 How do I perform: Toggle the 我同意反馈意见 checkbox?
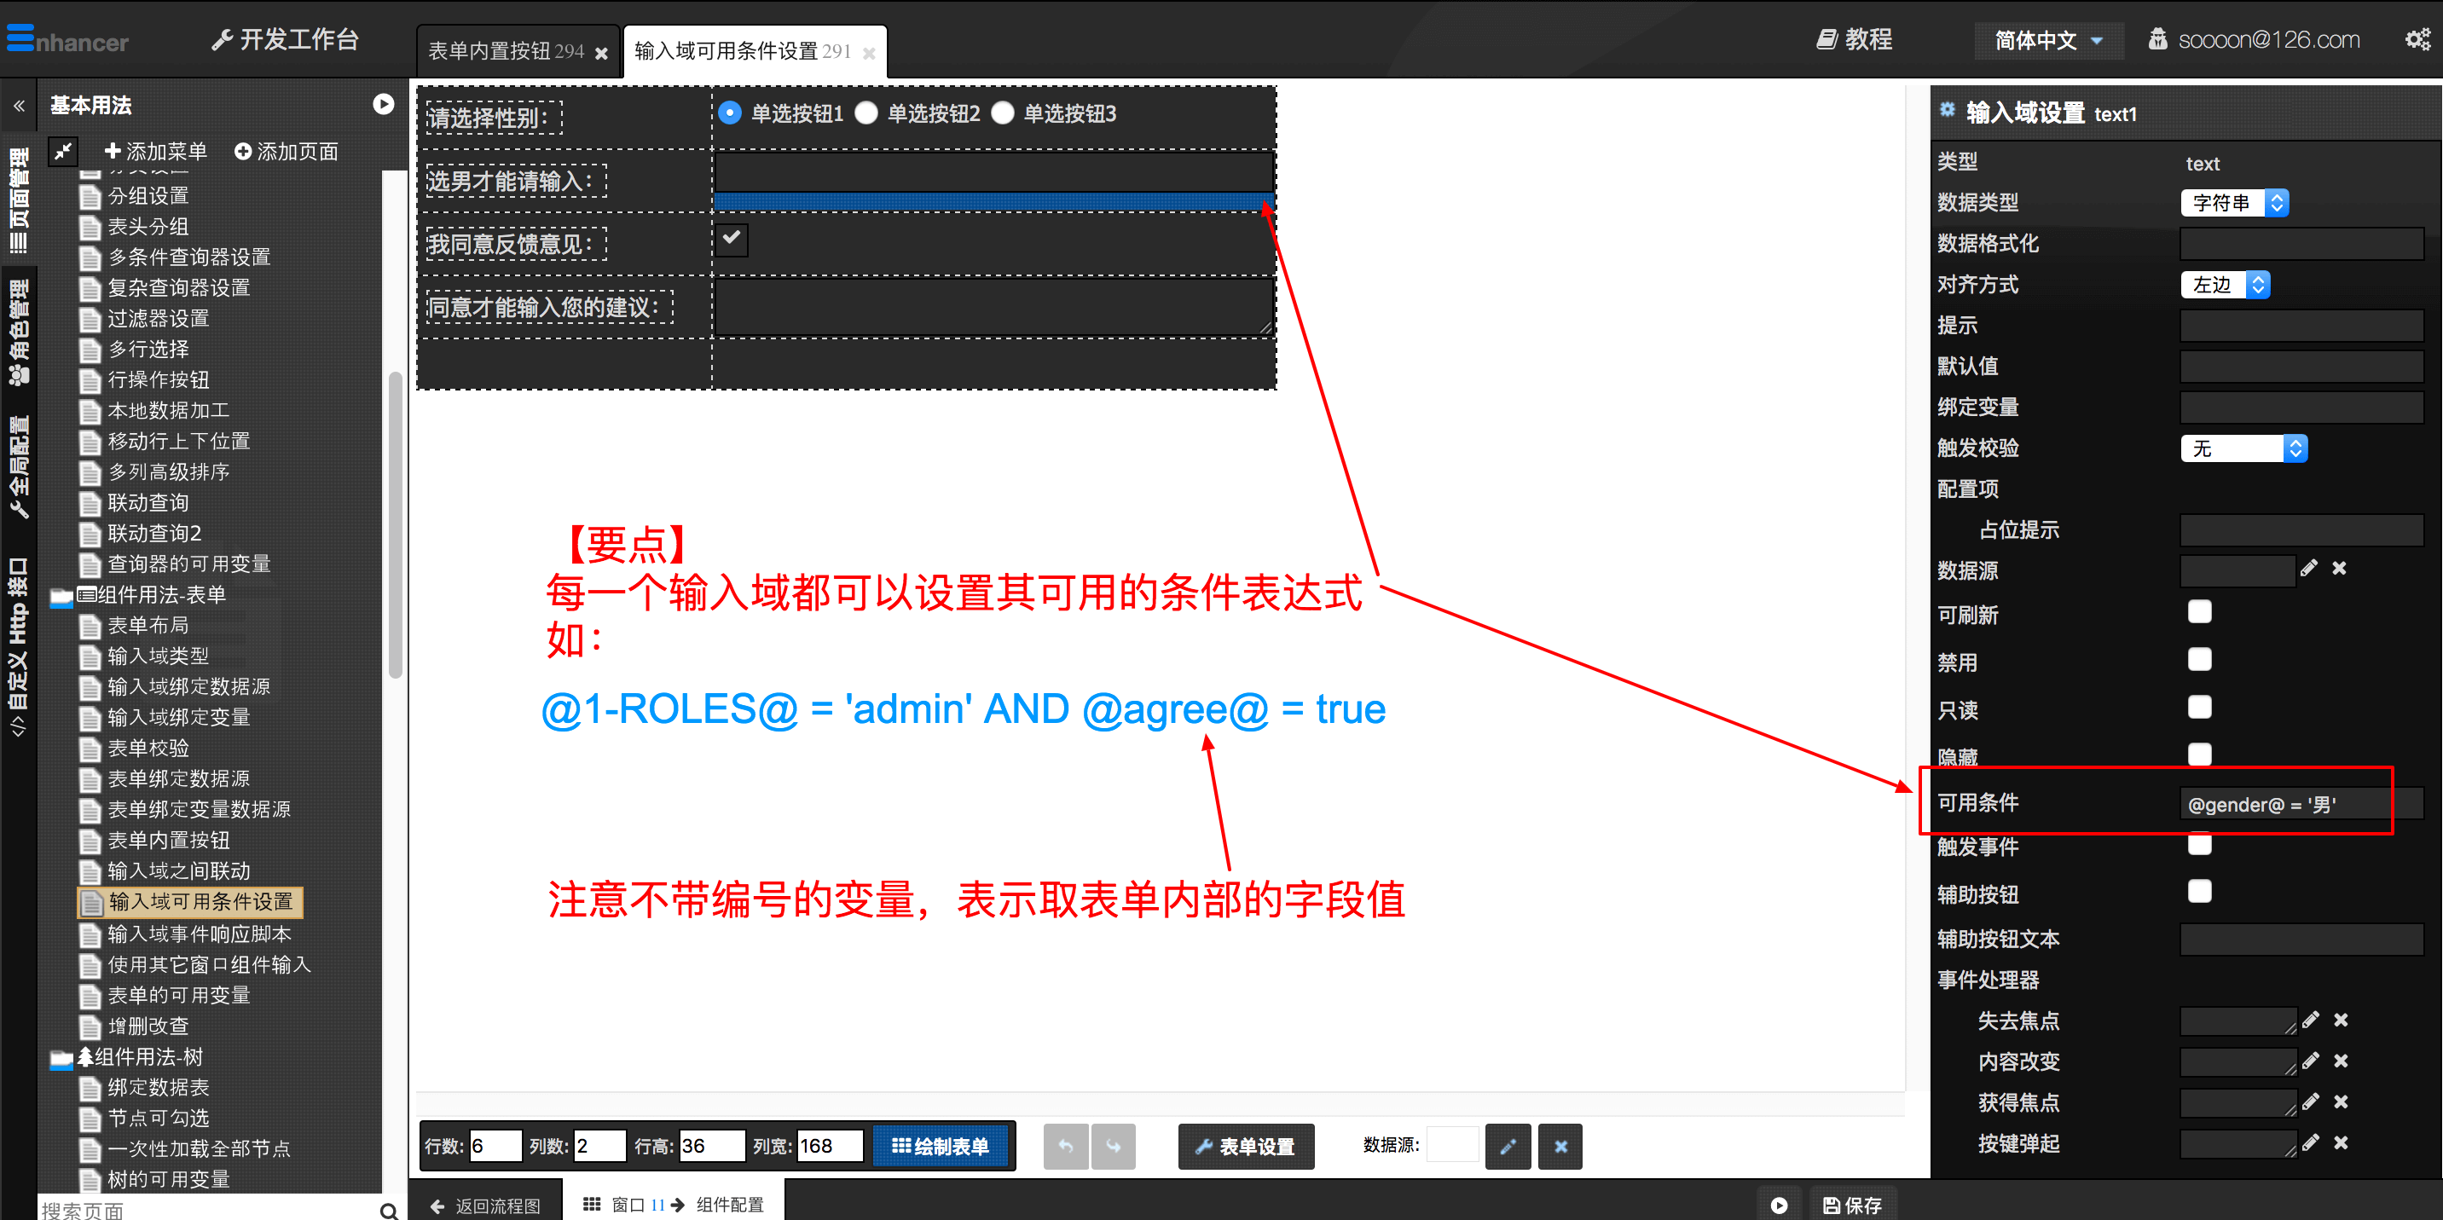click(x=731, y=239)
